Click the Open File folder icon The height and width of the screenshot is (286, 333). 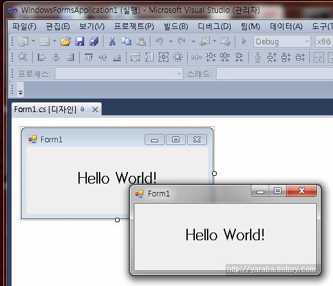(66, 41)
